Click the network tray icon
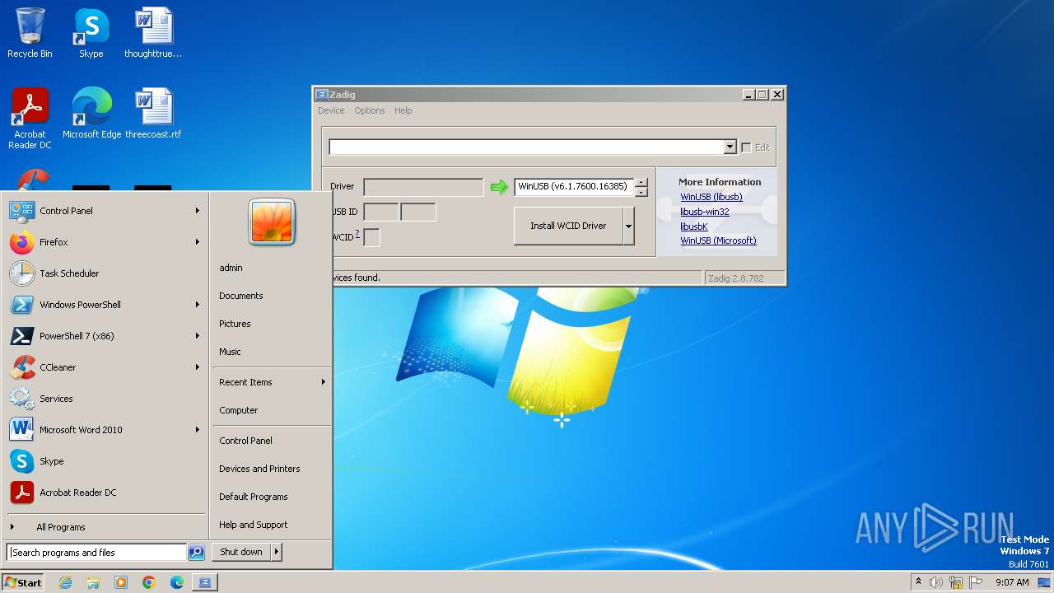Screen dimensions: 1054x593 (955, 582)
